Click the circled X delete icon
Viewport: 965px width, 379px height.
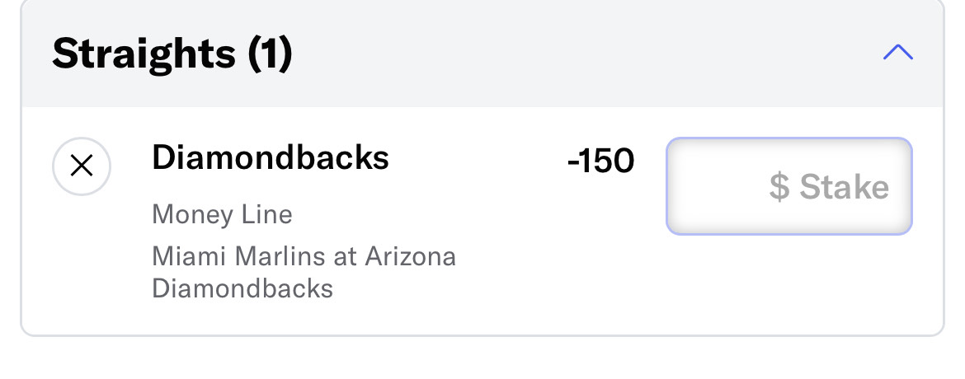pyautogui.click(x=81, y=166)
